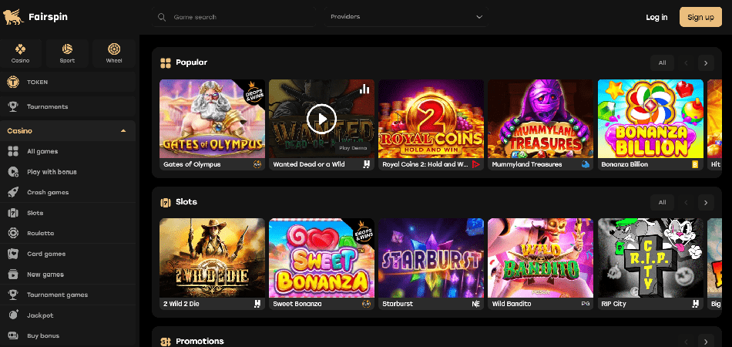Open Mummyland Treasures thumbnail
This screenshot has height=347, width=732.
[x=541, y=119]
